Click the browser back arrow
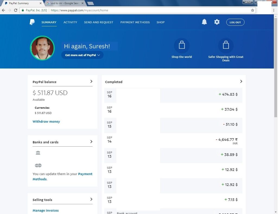The height and width of the screenshot is (214, 278). (x=3, y=10)
